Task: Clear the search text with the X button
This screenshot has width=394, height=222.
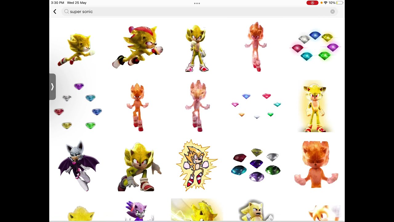Action: (332, 11)
